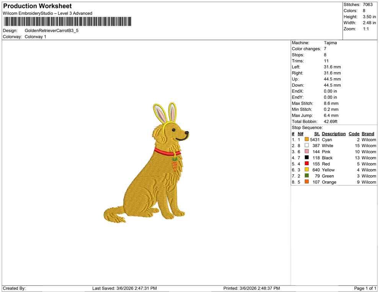This screenshot has width=379, height=292.
Task: Click the Stop Sequence section label
Action: 307,127
